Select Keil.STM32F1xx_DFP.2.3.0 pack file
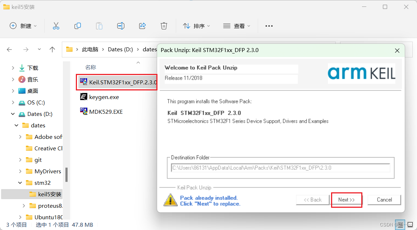The width and height of the screenshot is (417, 230). pyautogui.click(x=117, y=82)
